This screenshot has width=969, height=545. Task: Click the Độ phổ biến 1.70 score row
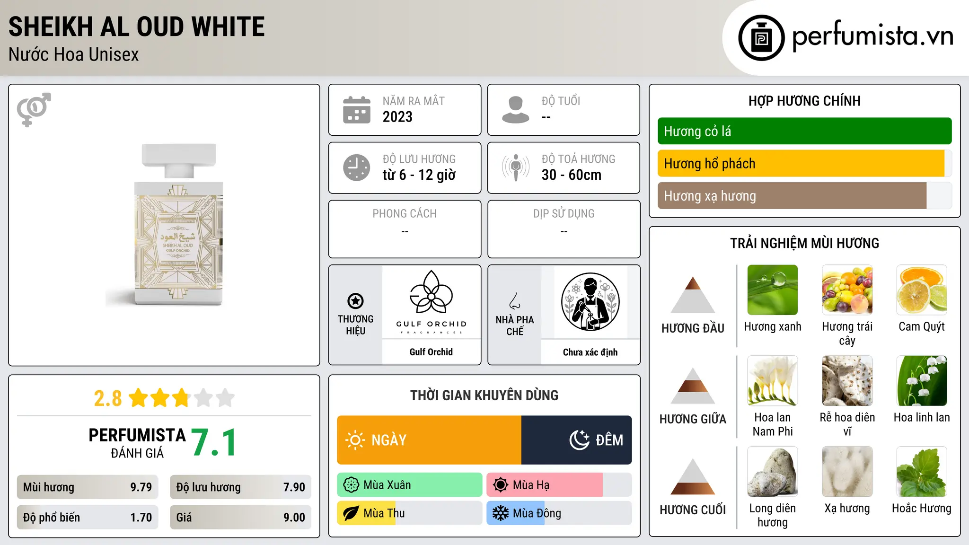pyautogui.click(x=88, y=518)
